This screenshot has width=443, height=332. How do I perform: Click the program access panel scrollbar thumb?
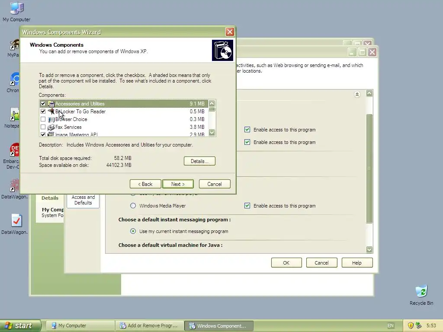point(369,169)
